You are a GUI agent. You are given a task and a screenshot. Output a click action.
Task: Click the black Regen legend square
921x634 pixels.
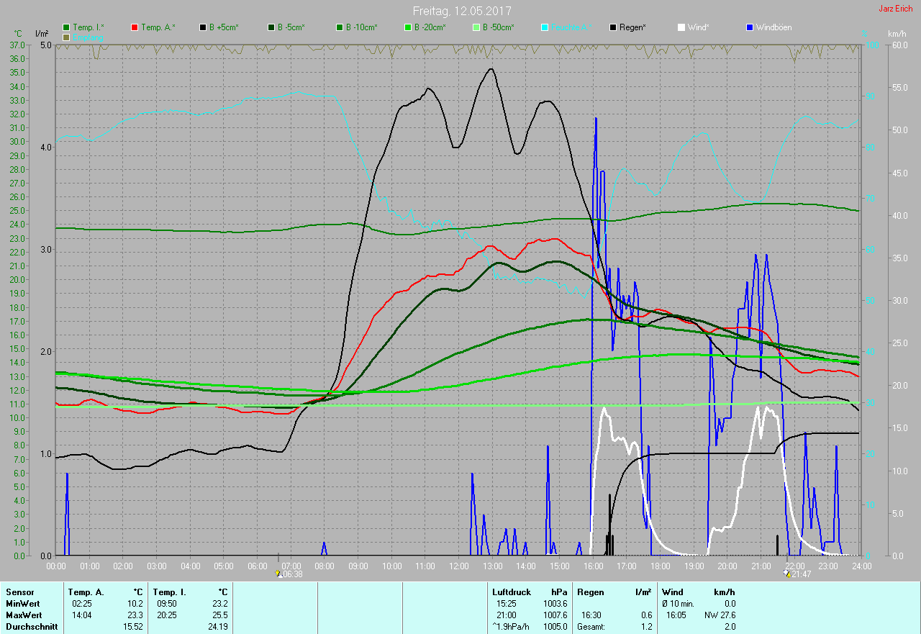pos(613,27)
